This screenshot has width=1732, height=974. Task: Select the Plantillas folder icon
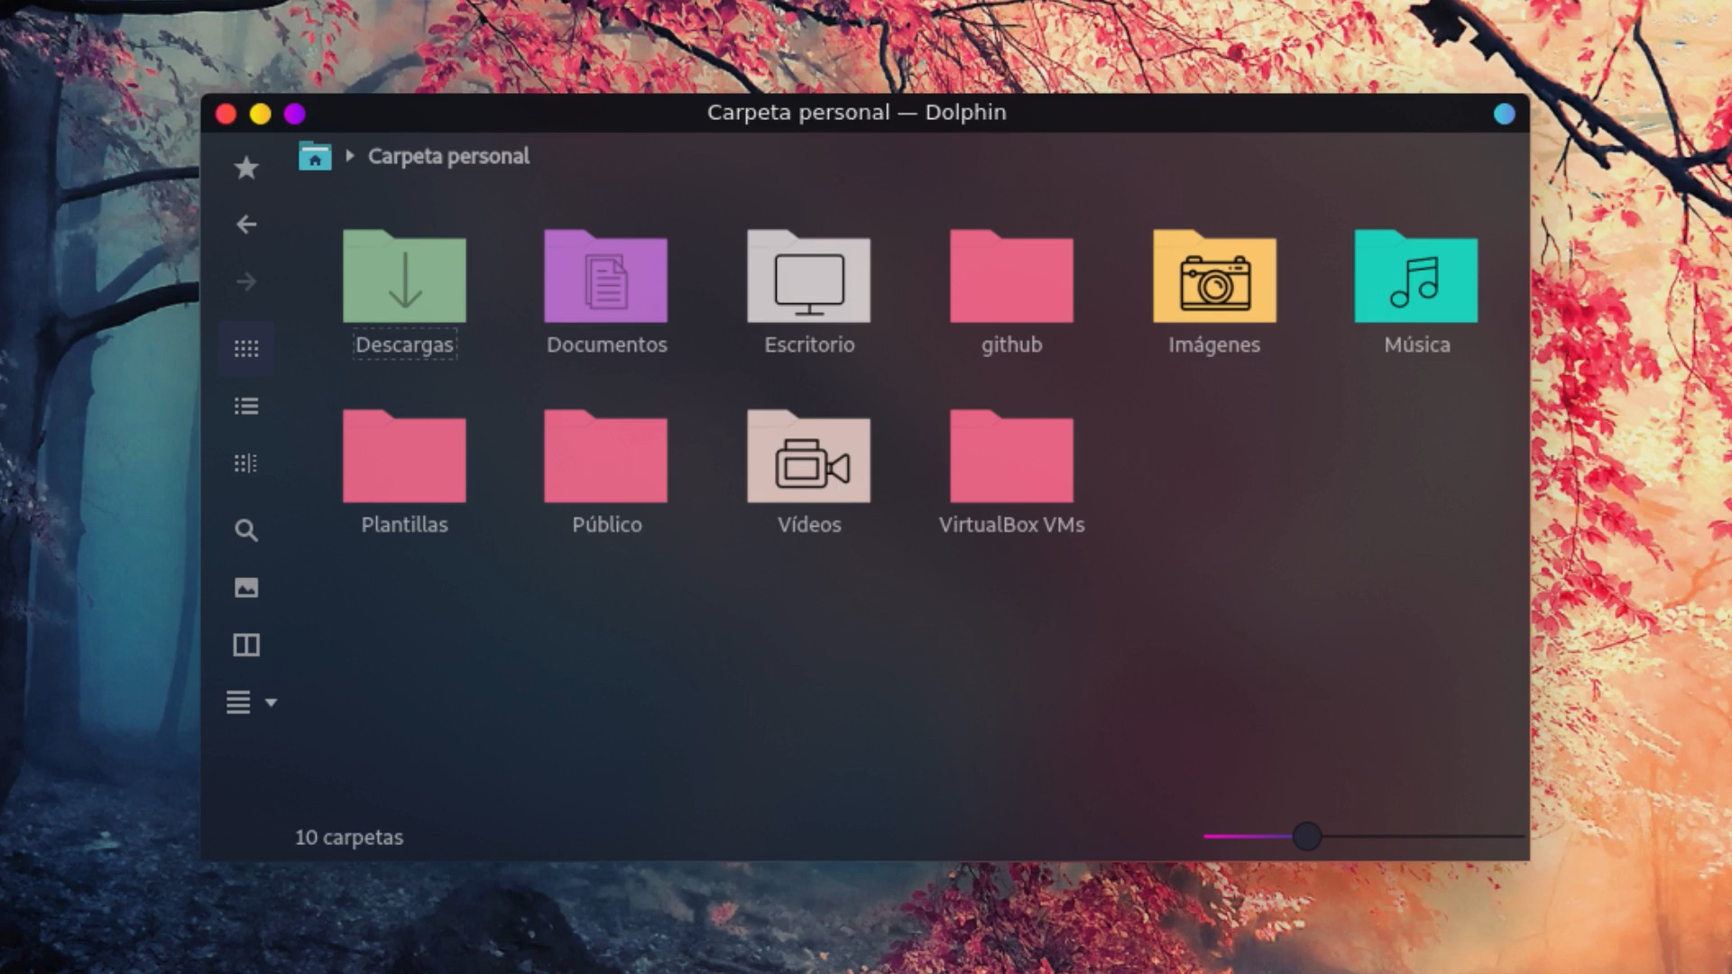point(404,456)
